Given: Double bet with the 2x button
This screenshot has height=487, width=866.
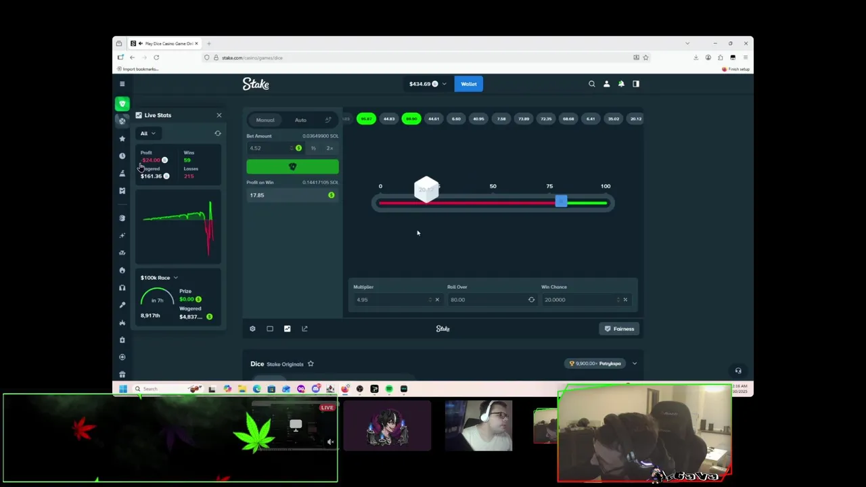Looking at the screenshot, I should (329, 148).
